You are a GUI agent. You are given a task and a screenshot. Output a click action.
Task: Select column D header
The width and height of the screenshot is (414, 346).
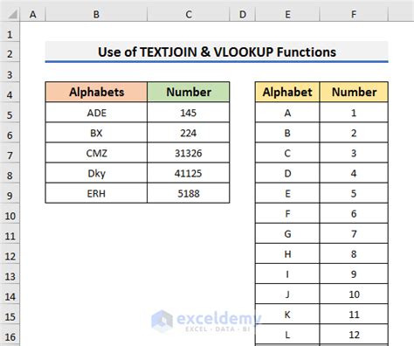click(x=243, y=14)
